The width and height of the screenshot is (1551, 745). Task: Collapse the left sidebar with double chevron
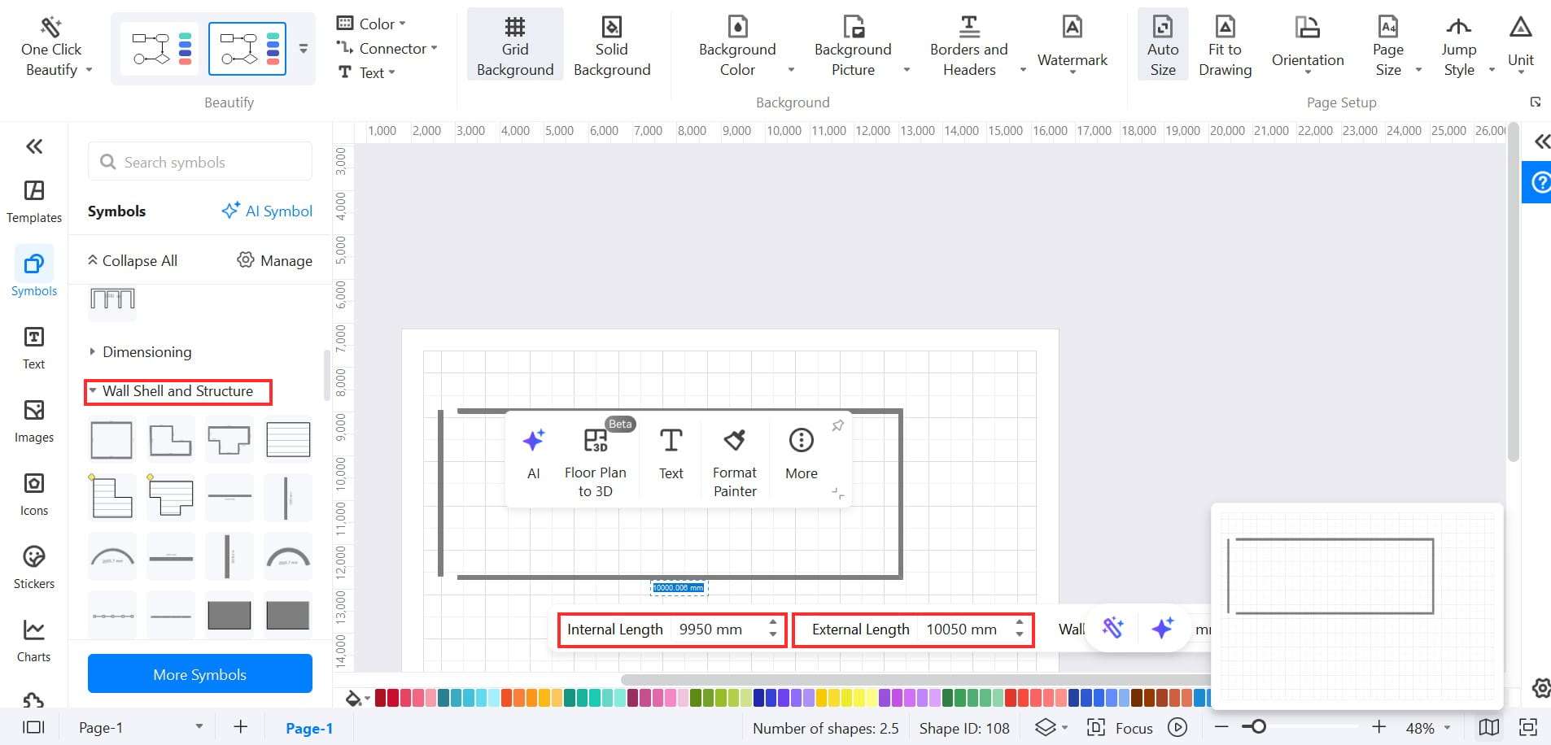pos(34,146)
